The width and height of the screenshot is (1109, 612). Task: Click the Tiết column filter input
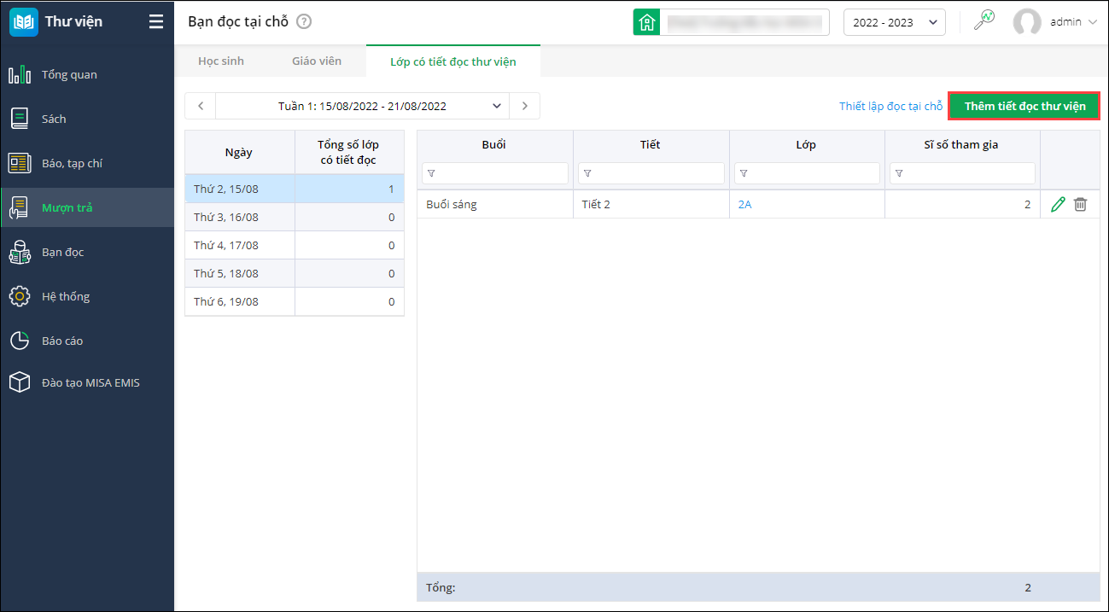click(x=651, y=173)
